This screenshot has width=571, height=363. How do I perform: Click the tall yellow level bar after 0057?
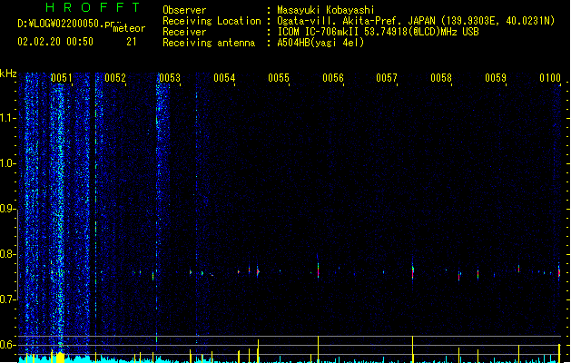413,348
